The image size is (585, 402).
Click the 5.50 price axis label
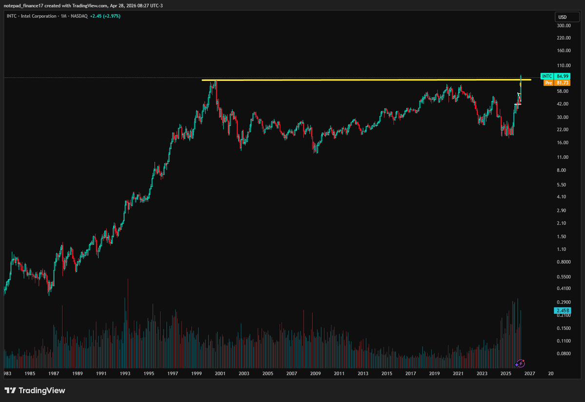(x=562, y=185)
